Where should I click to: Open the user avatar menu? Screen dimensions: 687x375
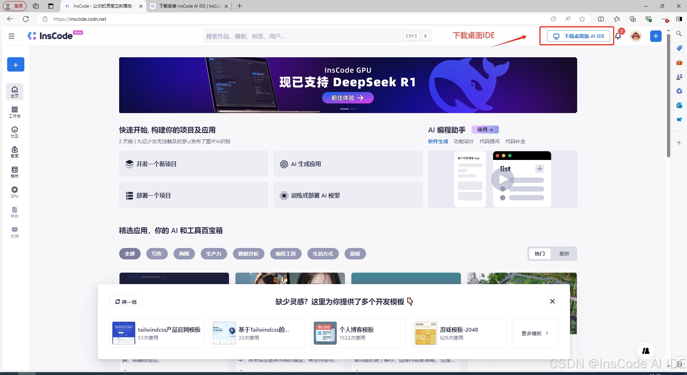635,36
